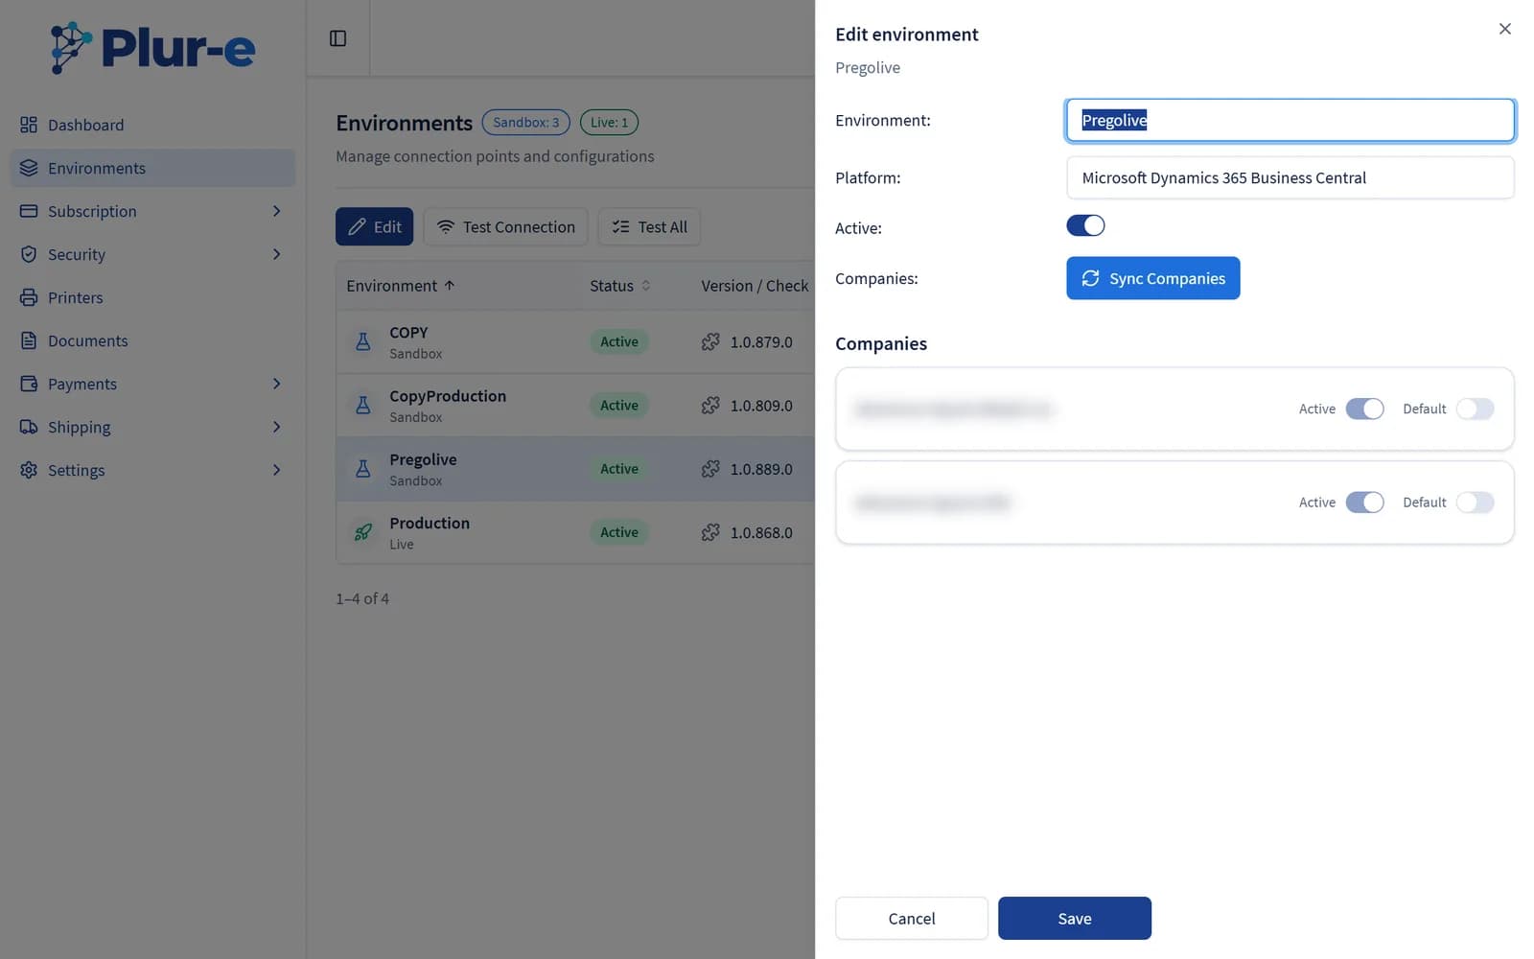Image resolution: width=1534 pixels, height=959 pixels.
Task: Expand the Security menu chevron
Action: pyautogui.click(x=276, y=254)
